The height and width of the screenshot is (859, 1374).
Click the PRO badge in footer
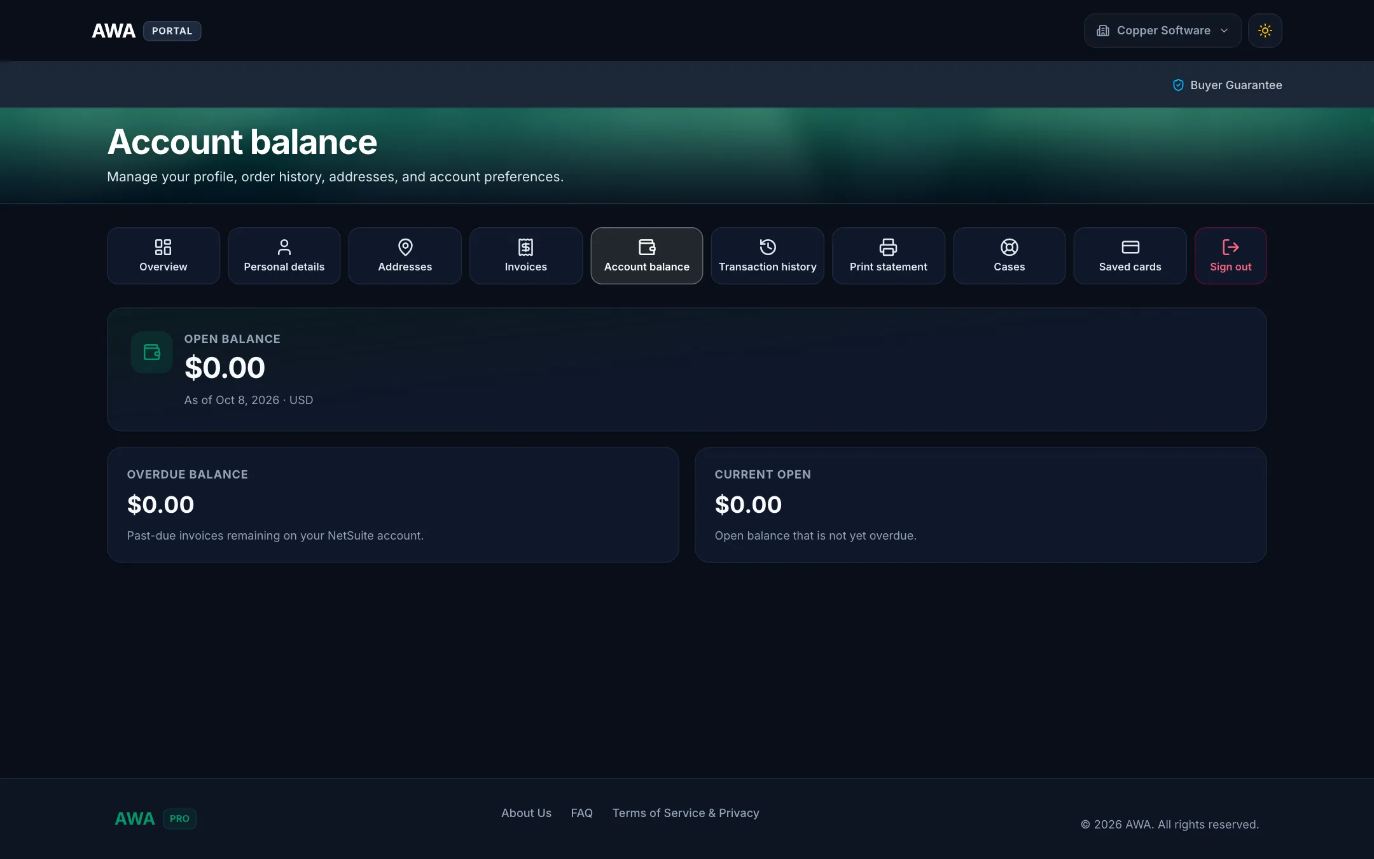click(180, 819)
